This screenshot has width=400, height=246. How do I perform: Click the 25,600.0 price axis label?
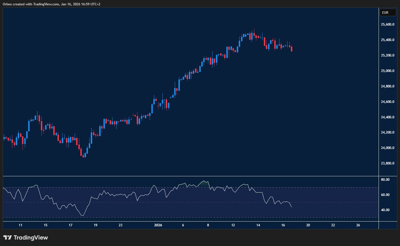pos(387,24)
